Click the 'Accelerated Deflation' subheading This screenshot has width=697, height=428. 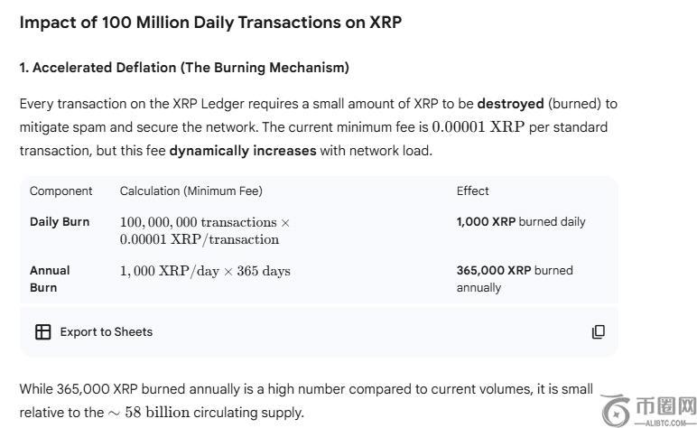tap(184, 68)
